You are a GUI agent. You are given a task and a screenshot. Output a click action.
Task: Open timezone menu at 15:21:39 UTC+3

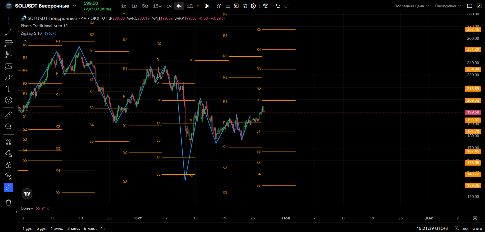432,228
